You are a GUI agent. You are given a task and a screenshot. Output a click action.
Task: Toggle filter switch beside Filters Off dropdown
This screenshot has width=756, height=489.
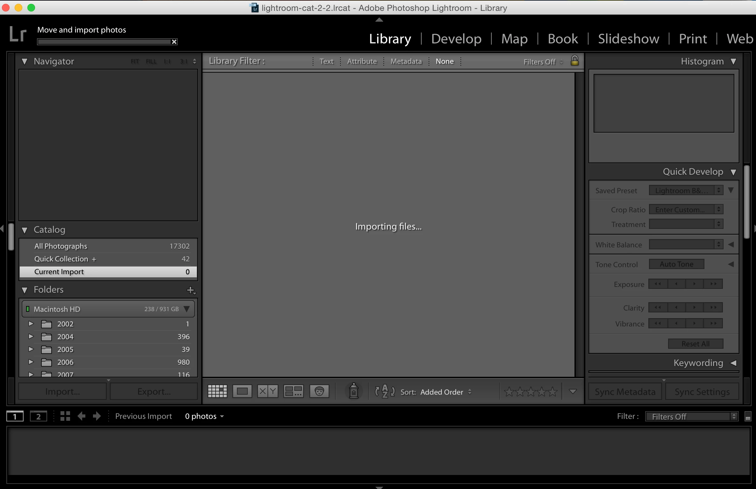coord(748,416)
